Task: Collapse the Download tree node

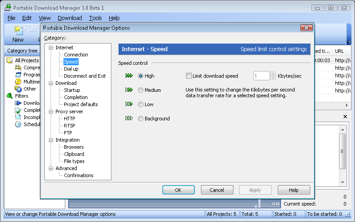Action: click(x=51, y=83)
